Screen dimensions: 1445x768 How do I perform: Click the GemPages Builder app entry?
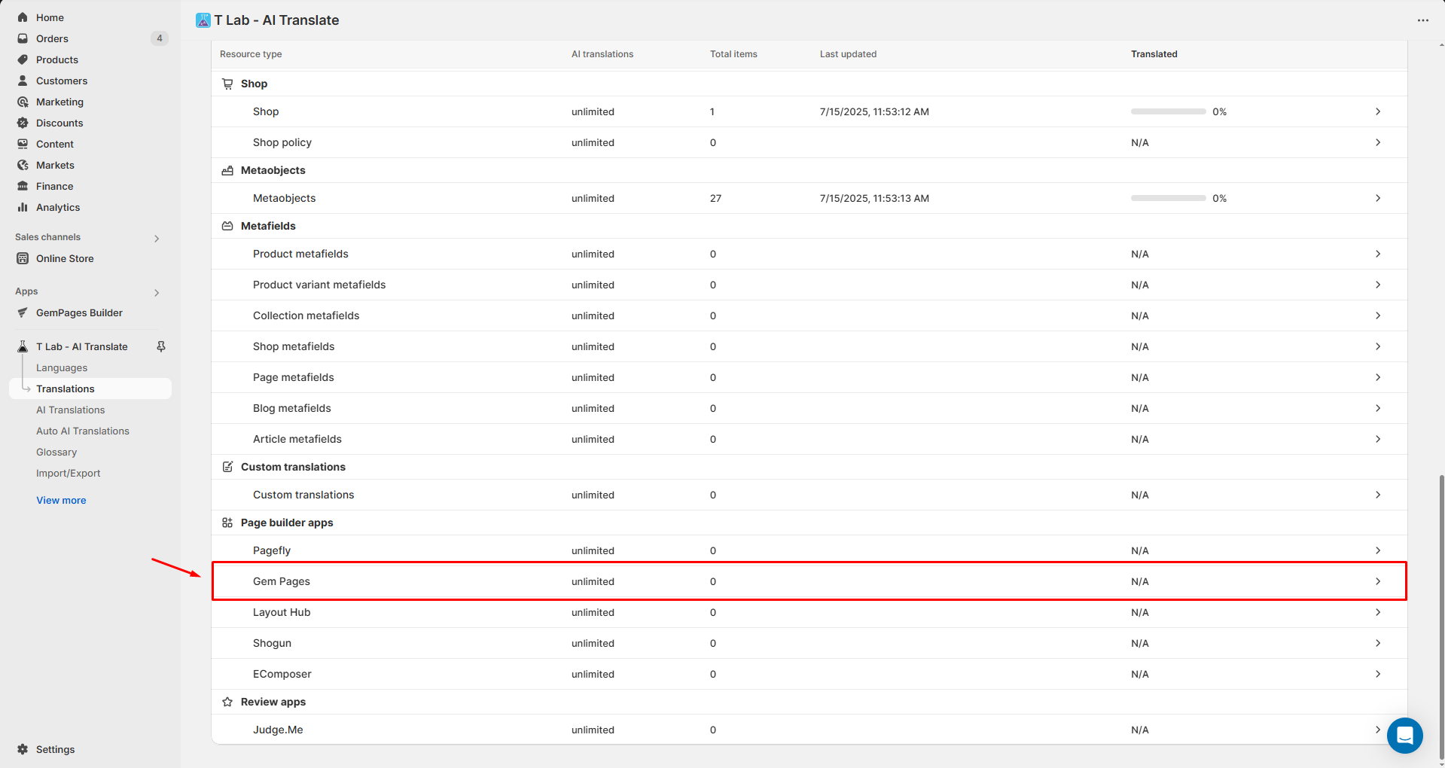(x=79, y=312)
